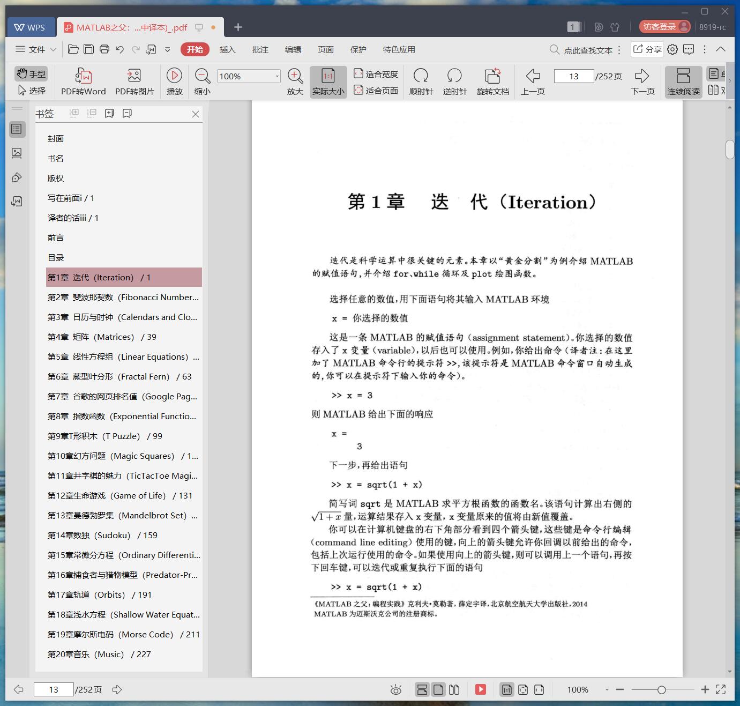Click the open file folder icon
Screen dimensions: 740x706
73,49
